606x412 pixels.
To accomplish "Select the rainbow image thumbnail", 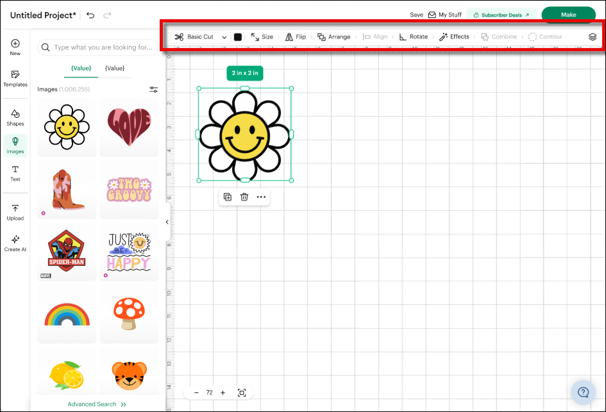I will click(x=66, y=313).
